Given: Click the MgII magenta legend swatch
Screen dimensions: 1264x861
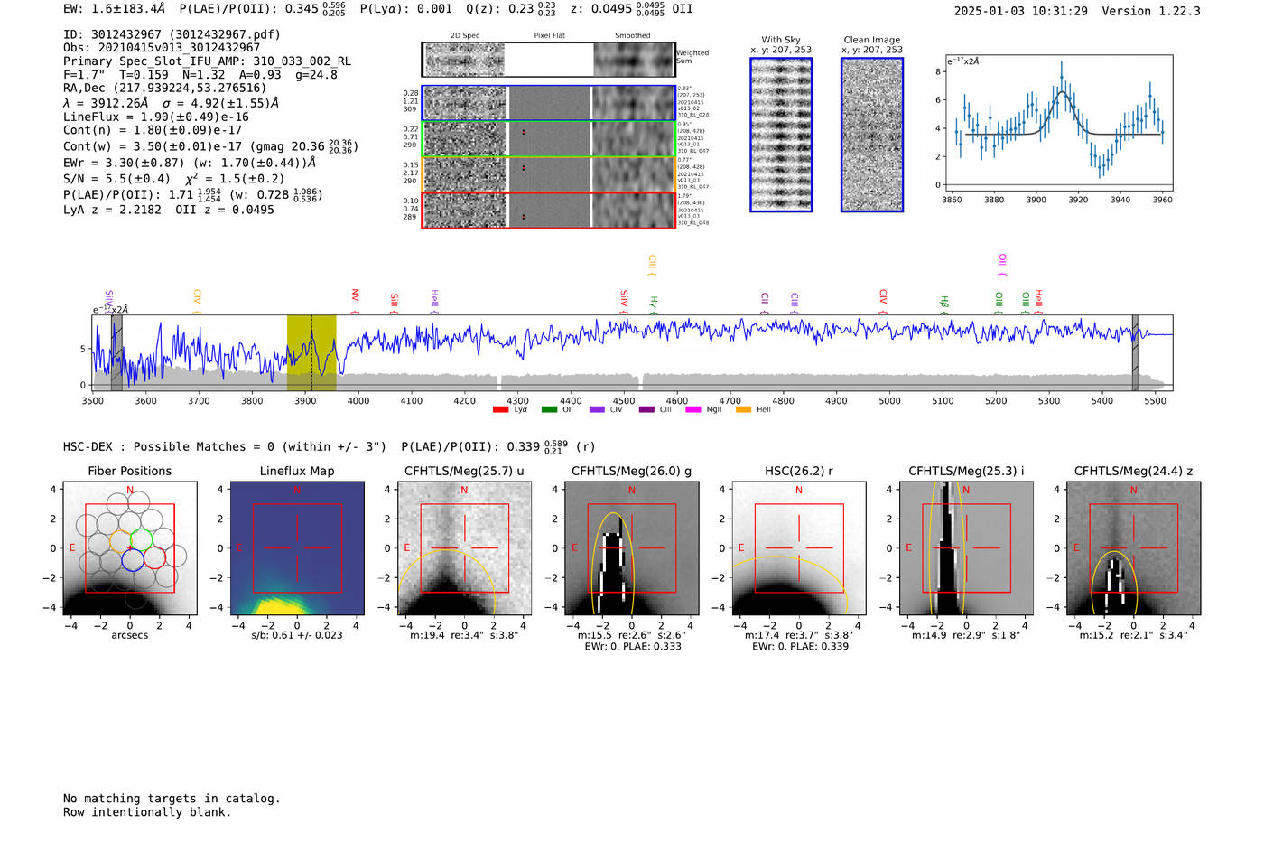Looking at the screenshot, I should [x=694, y=410].
